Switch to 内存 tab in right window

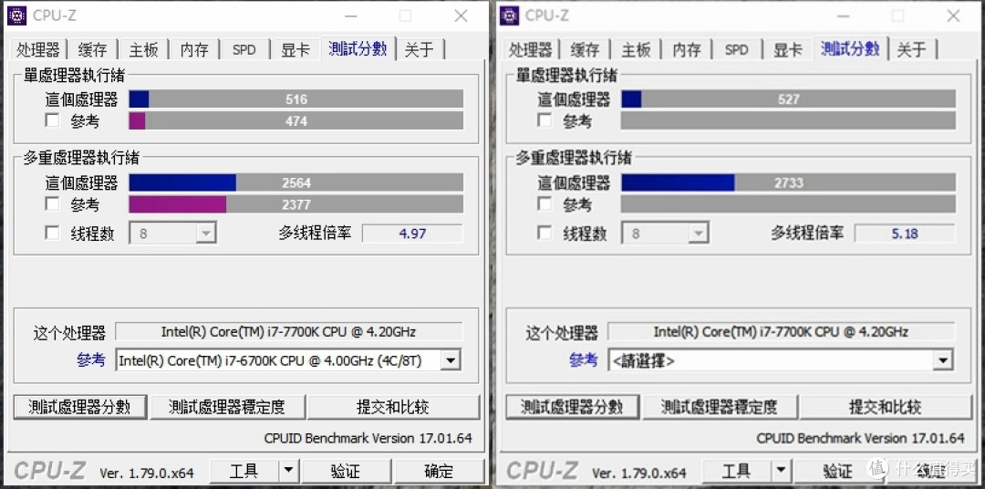(x=687, y=49)
